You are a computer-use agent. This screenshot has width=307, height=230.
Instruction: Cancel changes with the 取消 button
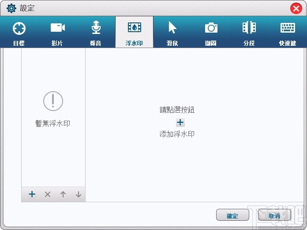pos(274,215)
